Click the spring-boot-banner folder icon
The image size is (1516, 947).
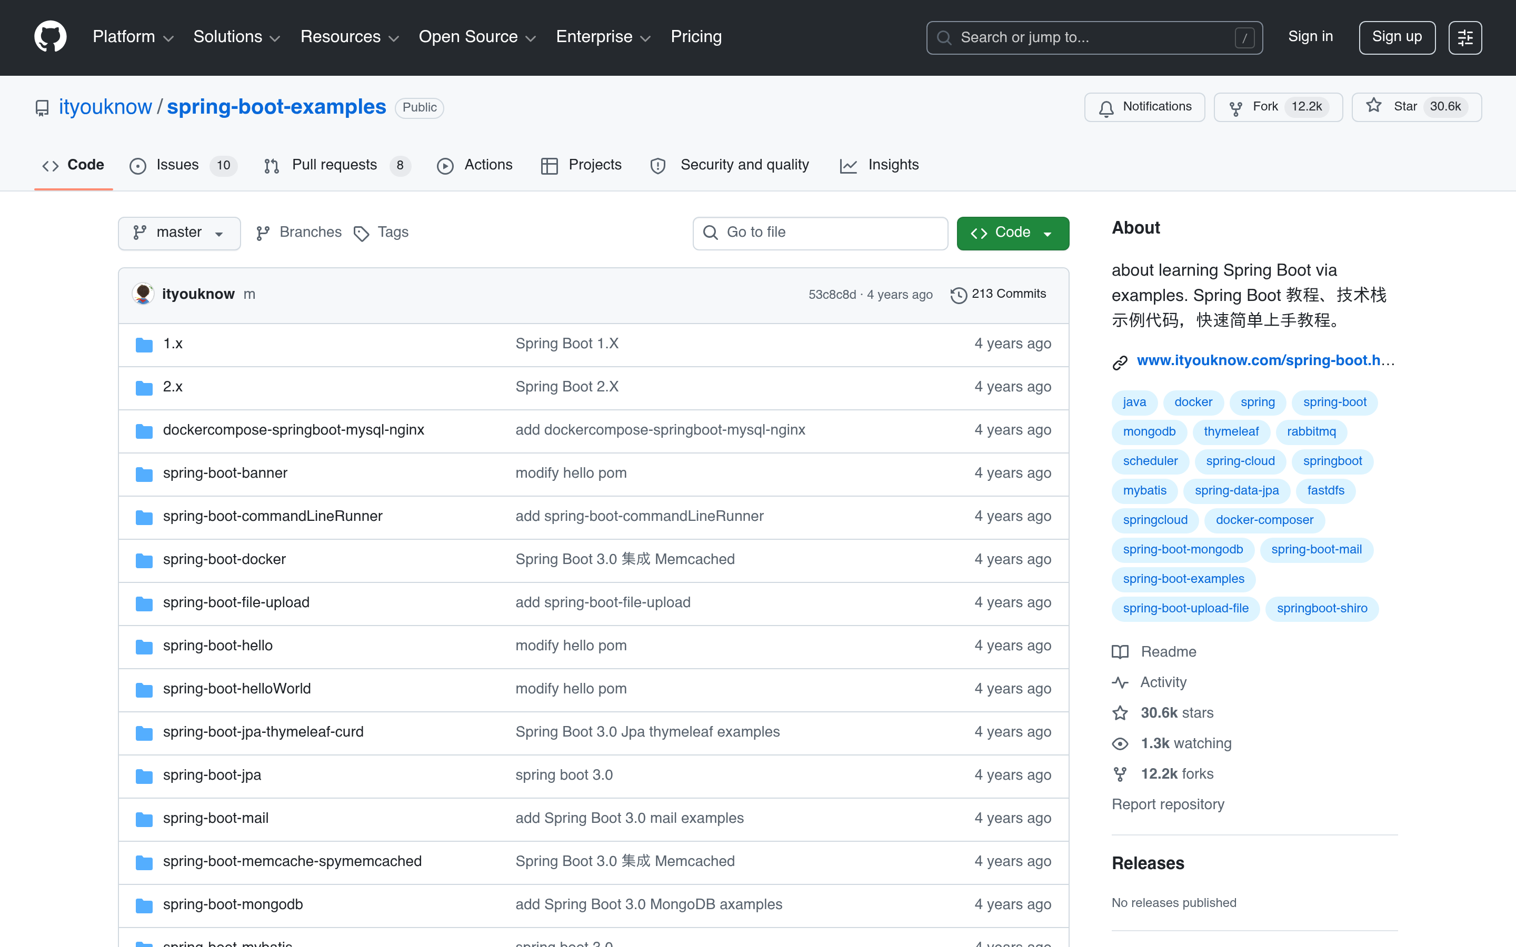coord(144,474)
